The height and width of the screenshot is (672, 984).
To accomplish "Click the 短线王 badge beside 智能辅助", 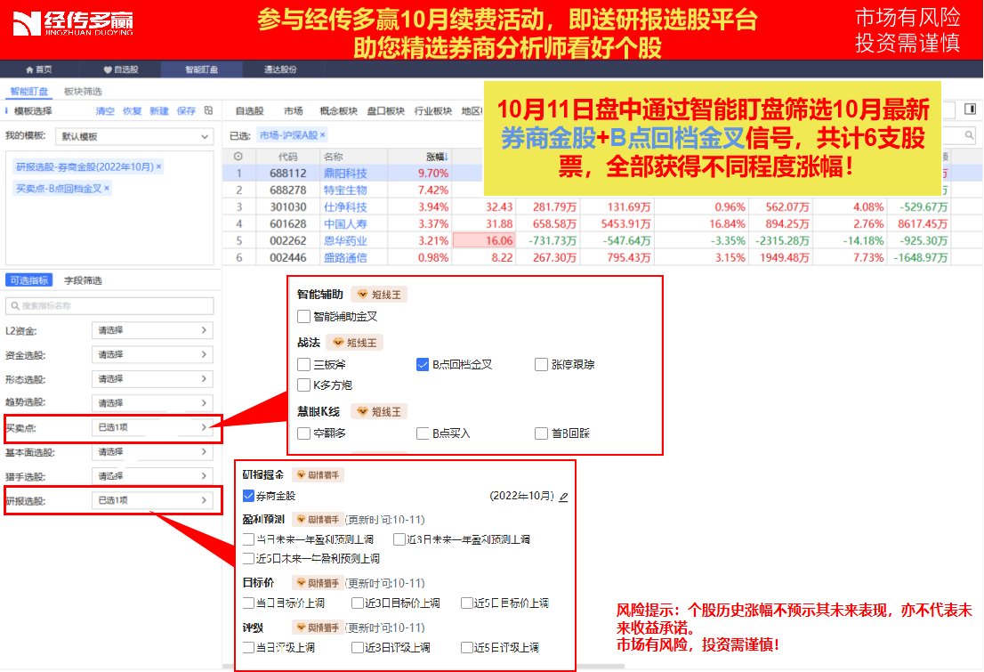I will (x=379, y=295).
